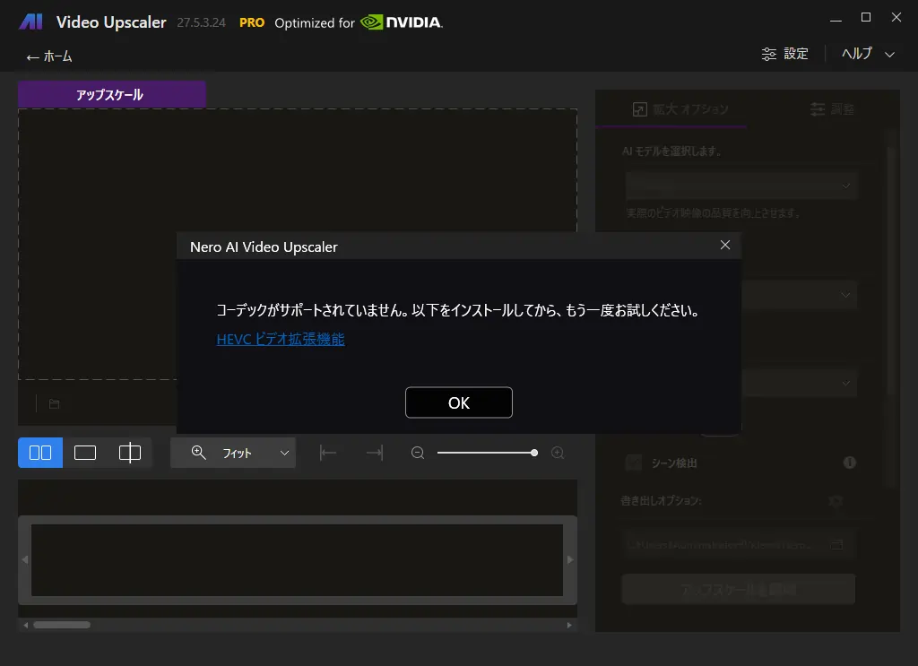This screenshot has width=918, height=666.
Task: Select side-by-side comparison view
Action: click(40, 453)
